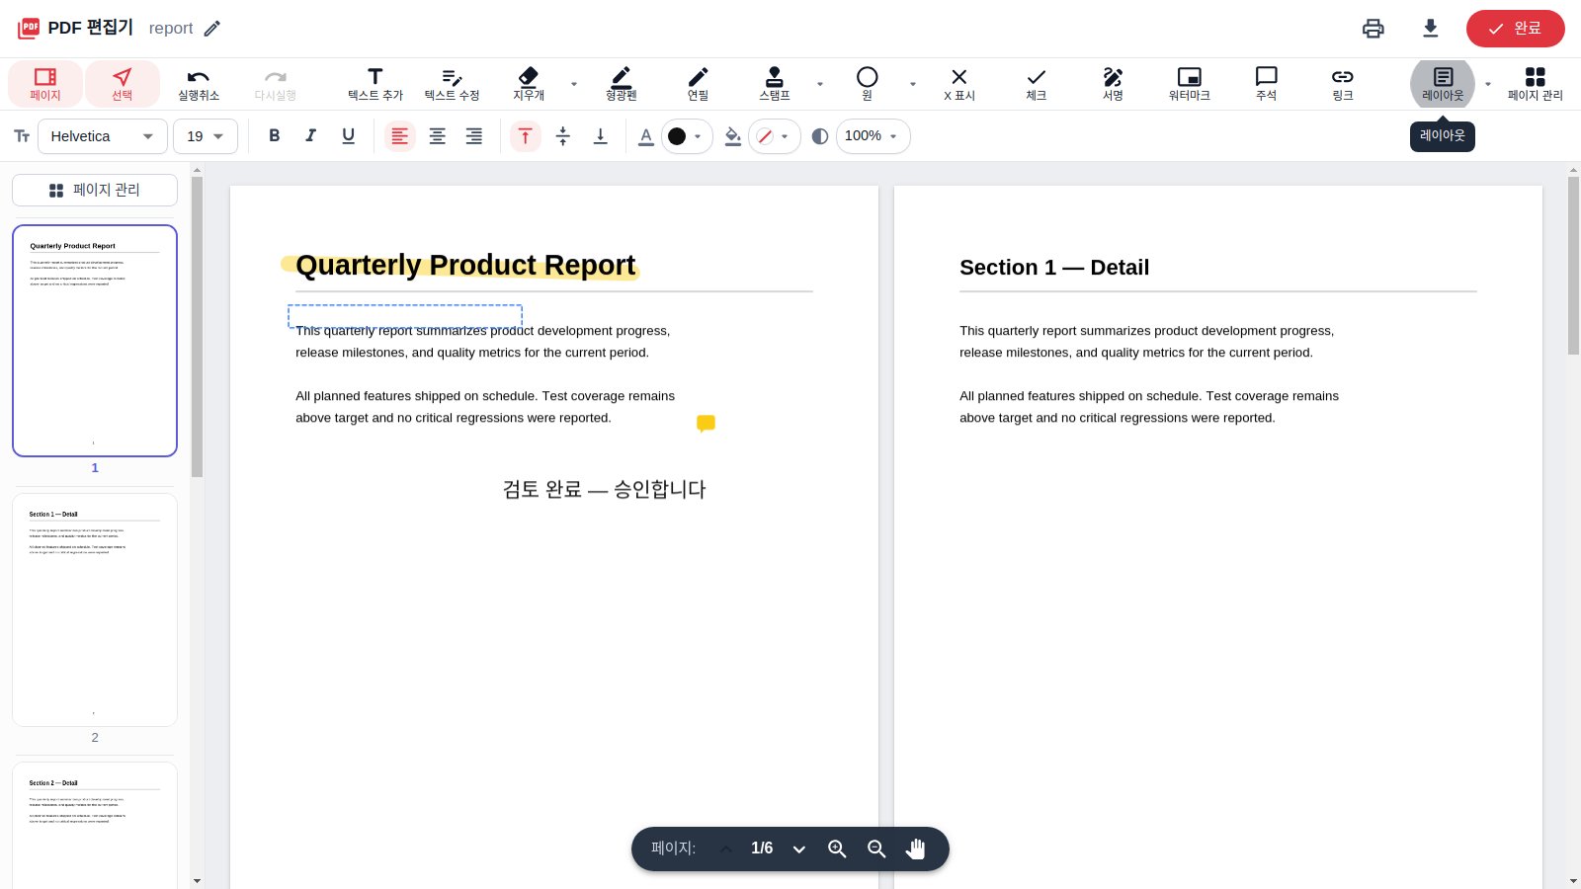This screenshot has width=1581, height=889.
Task: Click the document vertical scrollbar
Action: pos(1573,265)
